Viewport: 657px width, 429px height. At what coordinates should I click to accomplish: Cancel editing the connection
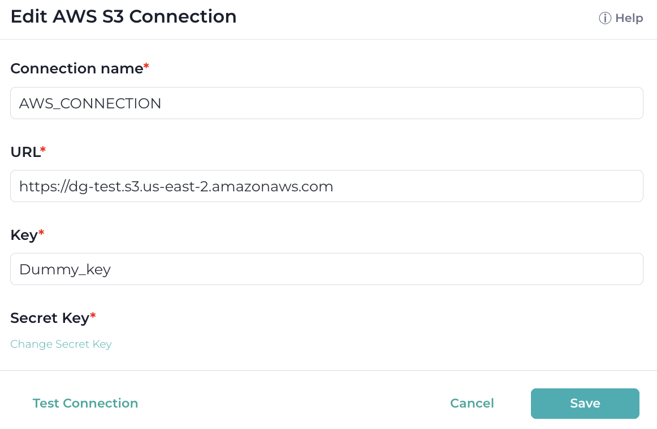click(472, 403)
